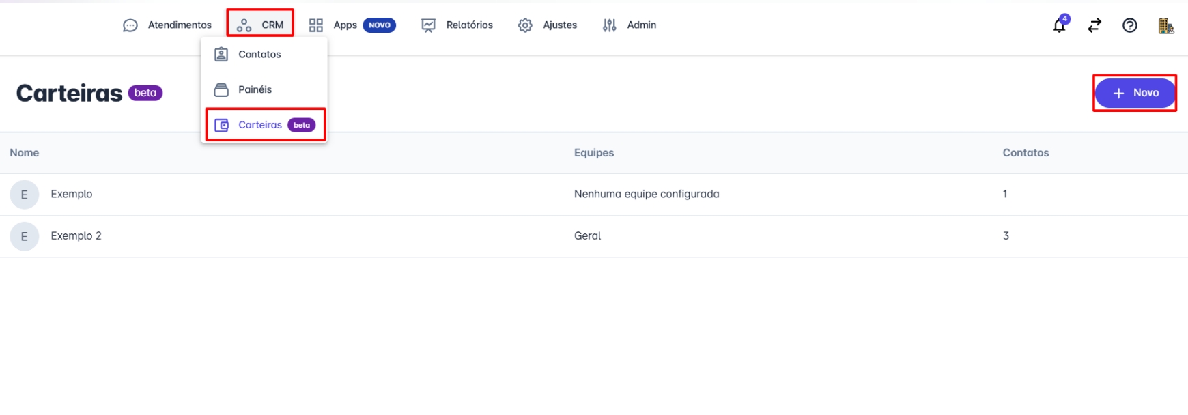This screenshot has width=1188, height=415.
Task: Open the Exemplo 2 wallet row
Action: click(x=76, y=235)
